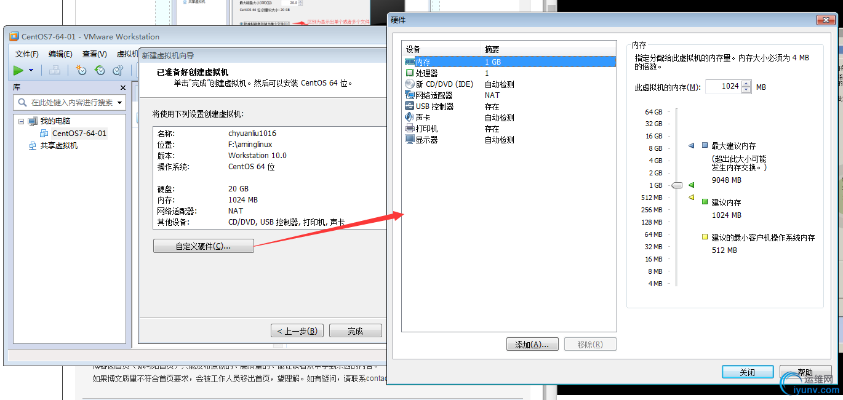843x400 pixels.
Task: Click the take snapshot toolbar icon
Action: tap(81, 70)
